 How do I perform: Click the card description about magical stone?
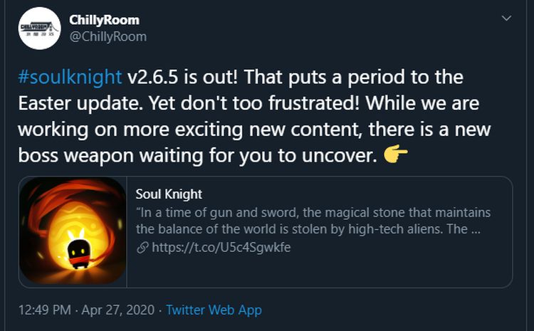(313, 220)
